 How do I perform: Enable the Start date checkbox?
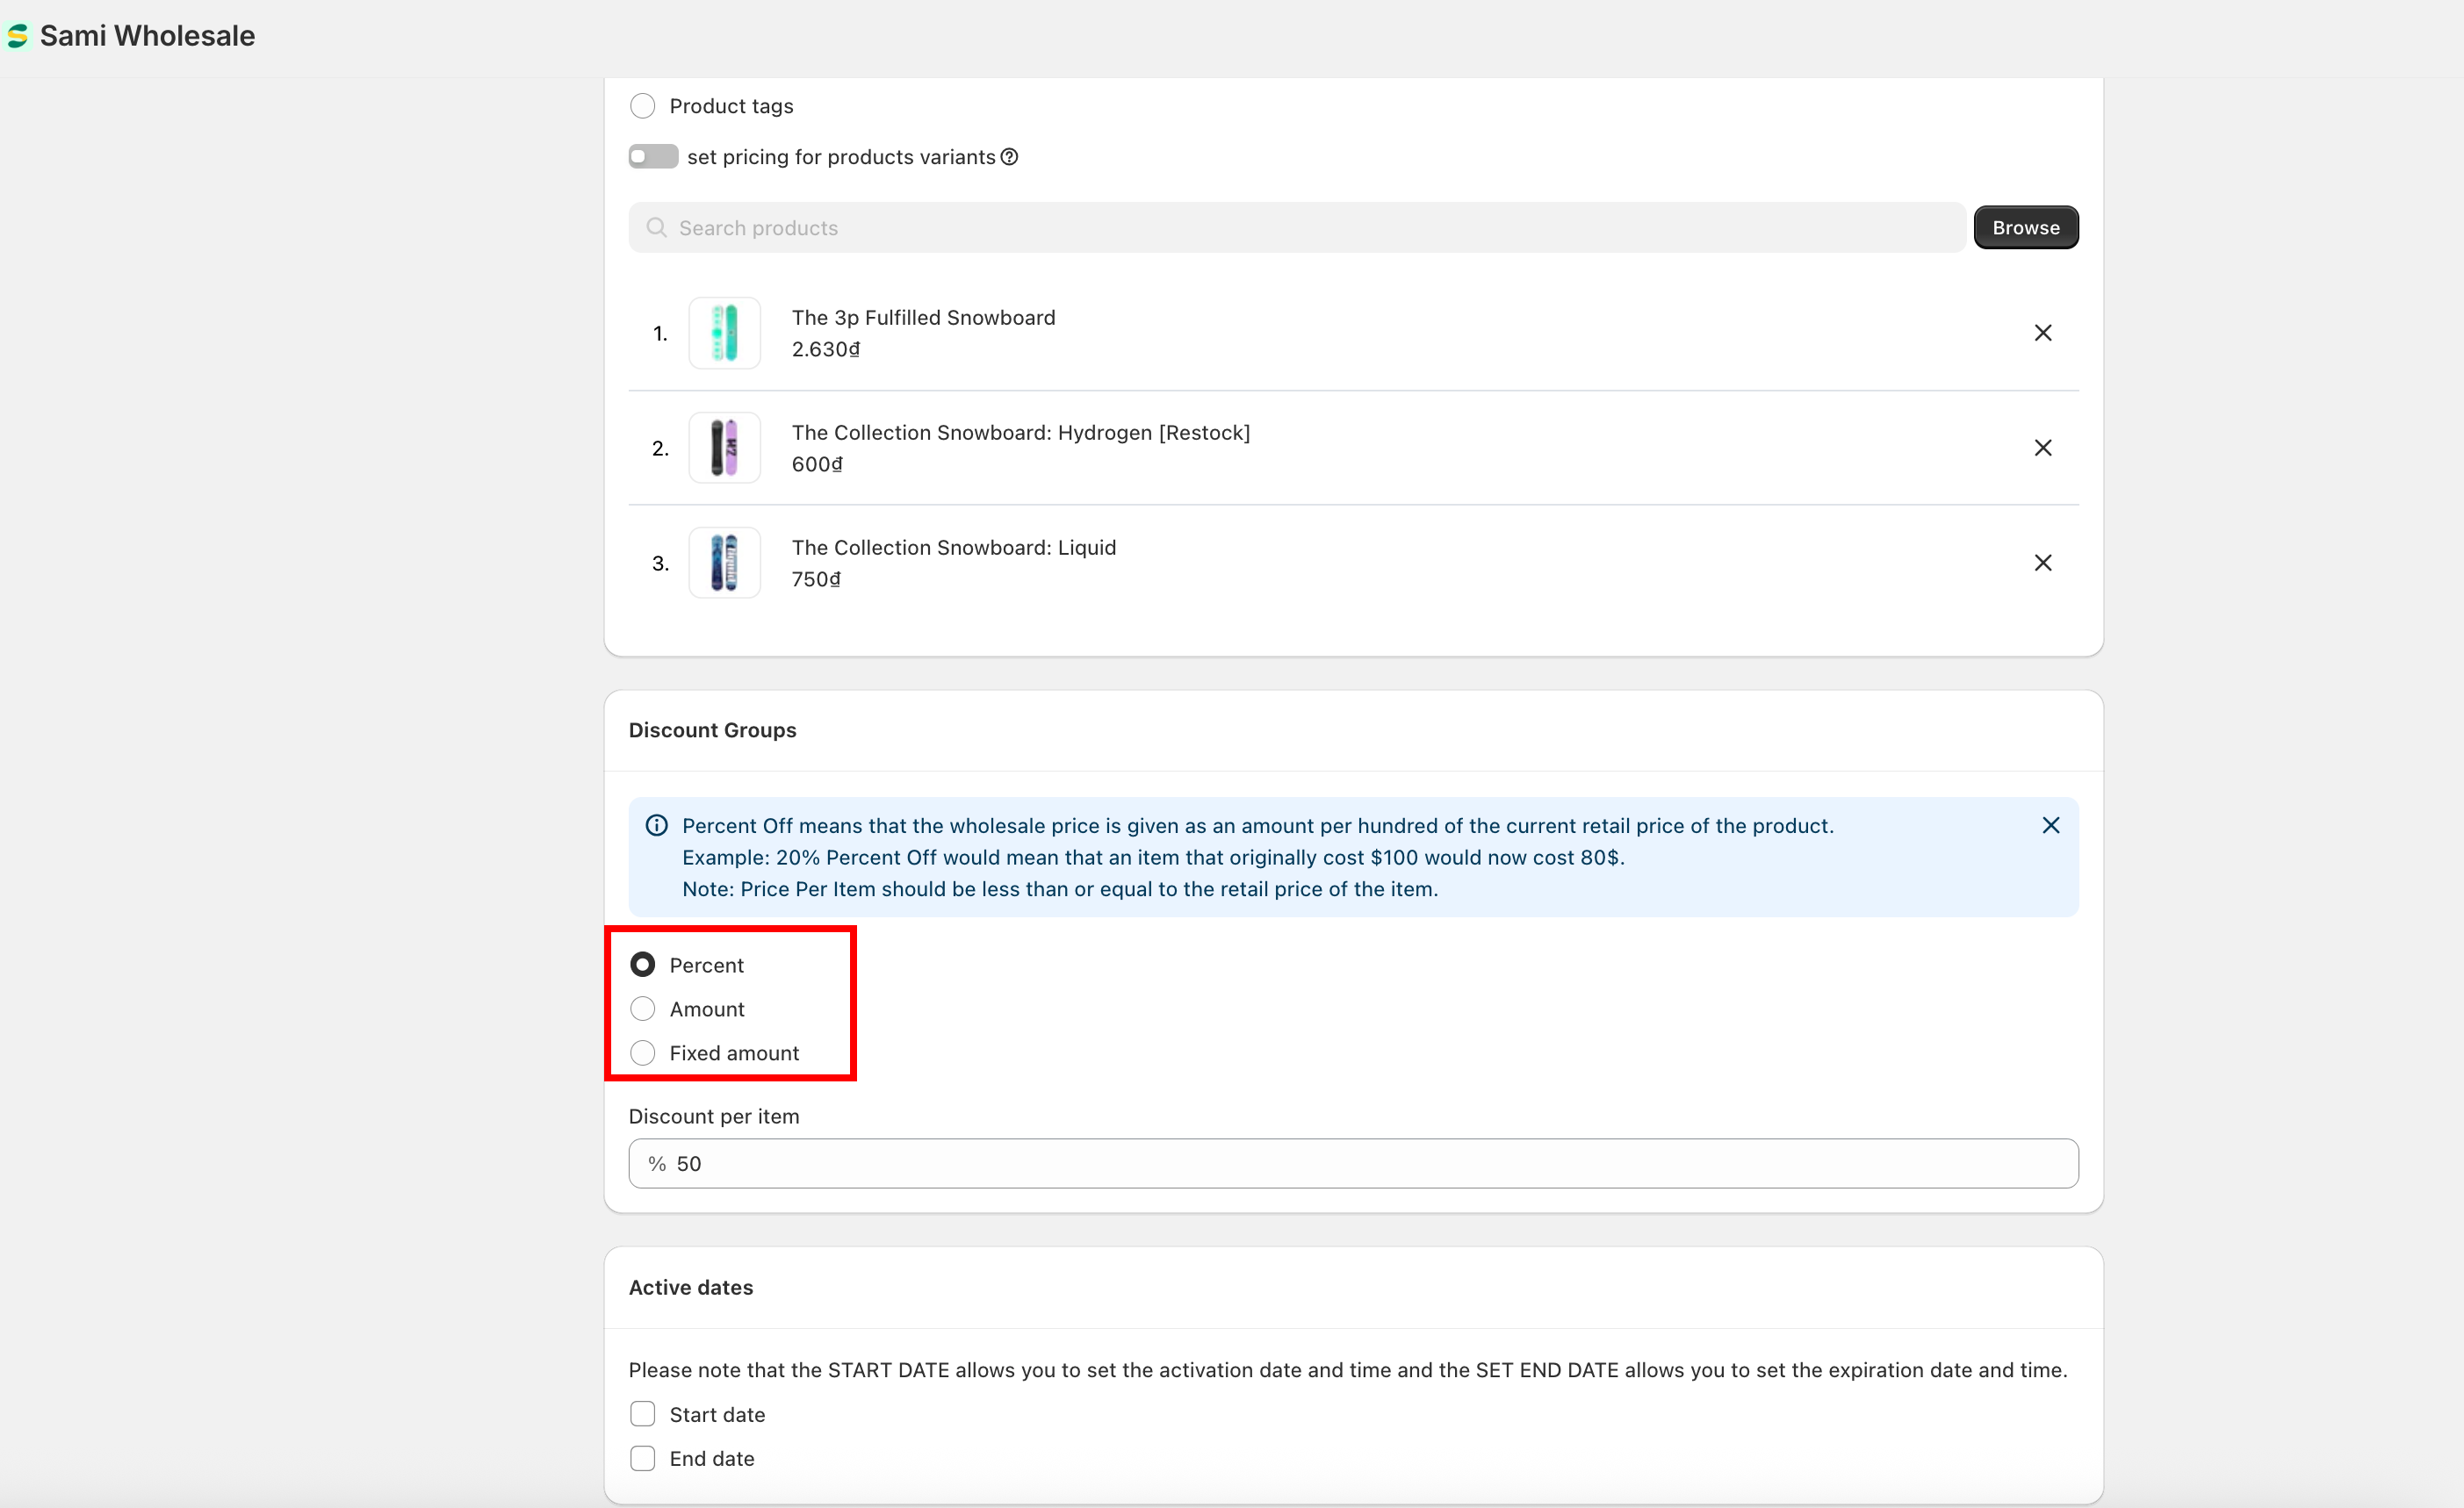point(643,1414)
